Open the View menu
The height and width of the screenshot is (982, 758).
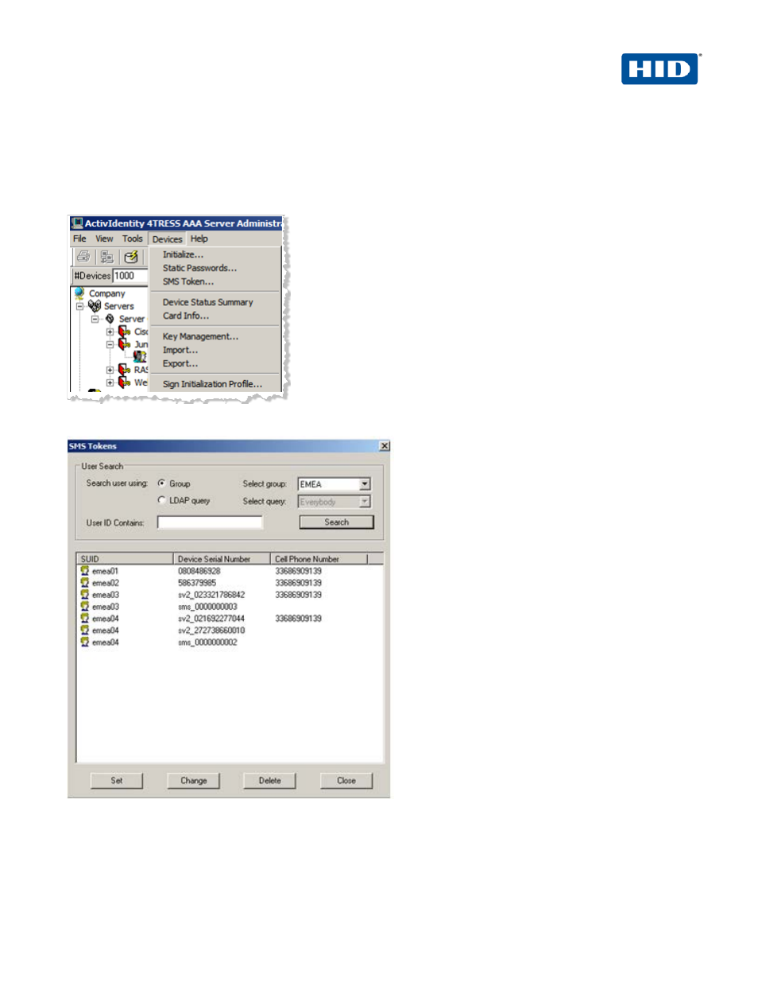[x=104, y=239]
